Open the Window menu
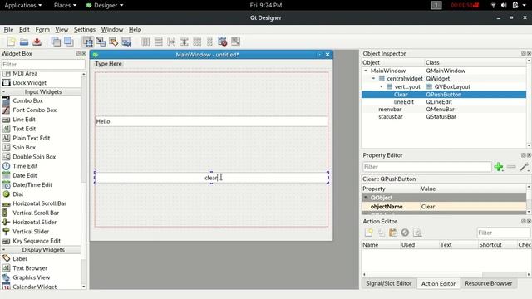532x299 pixels. 112,30
